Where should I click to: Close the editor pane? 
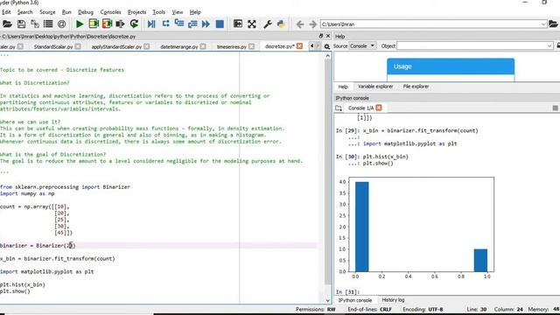328,36
